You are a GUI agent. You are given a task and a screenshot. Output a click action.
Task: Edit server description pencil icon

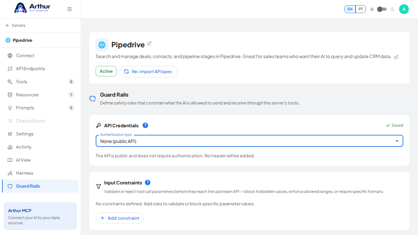click(396, 57)
